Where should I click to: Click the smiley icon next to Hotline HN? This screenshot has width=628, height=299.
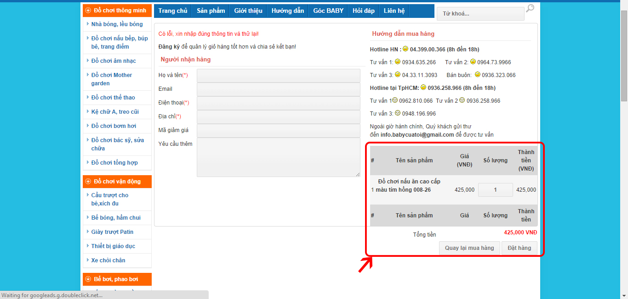tap(405, 49)
